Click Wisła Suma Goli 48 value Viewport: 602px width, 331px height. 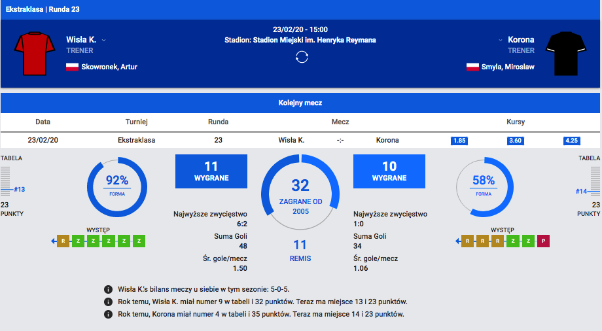[x=243, y=246]
